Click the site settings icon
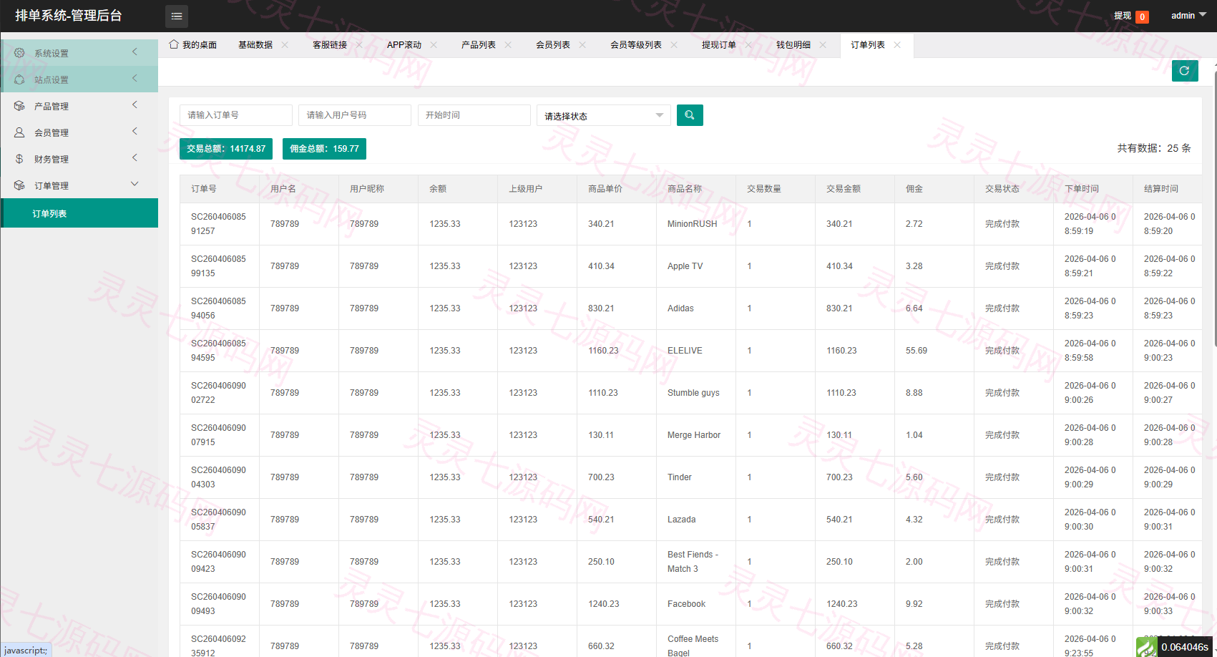The width and height of the screenshot is (1217, 657). 19,79
